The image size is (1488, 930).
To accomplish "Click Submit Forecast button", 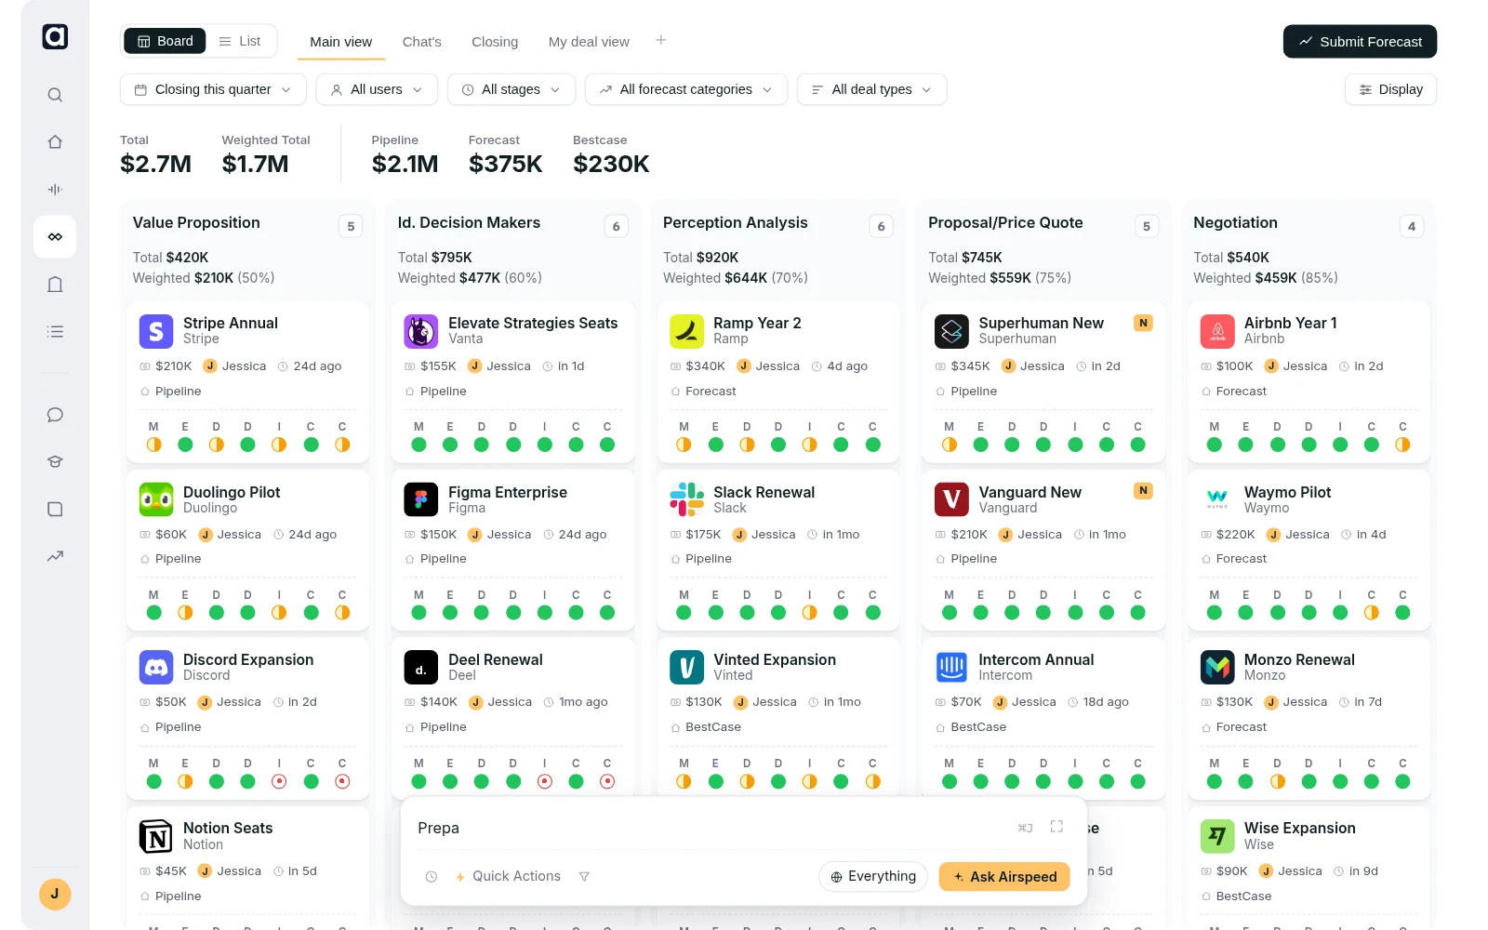I will click(x=1360, y=41).
